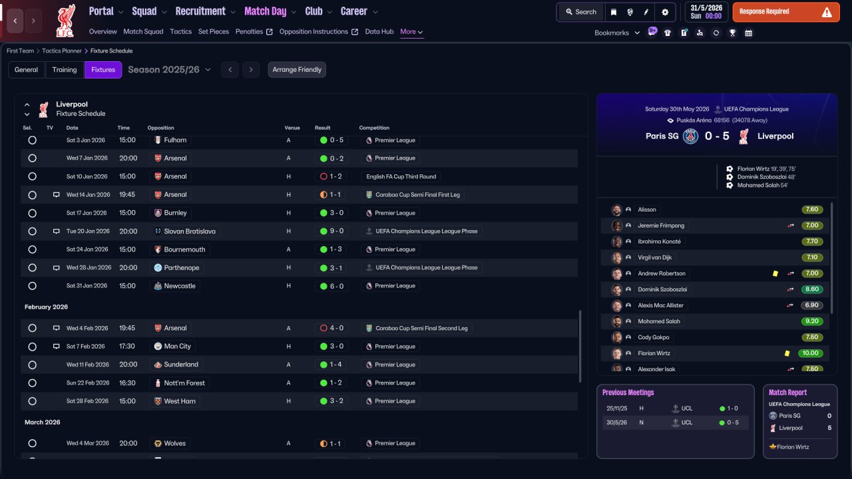Click the Arrange Friendly button
This screenshot has width=852, height=479.
coord(297,70)
